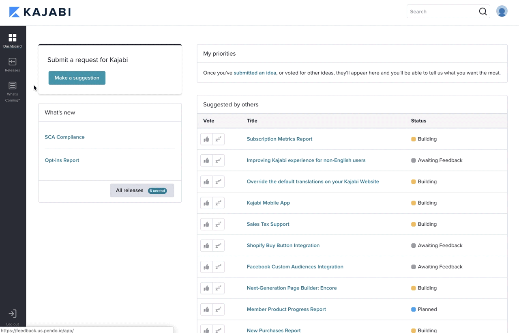
Task: Thumbs up Next-Generation Page Builder: Encore
Action: point(206,288)
